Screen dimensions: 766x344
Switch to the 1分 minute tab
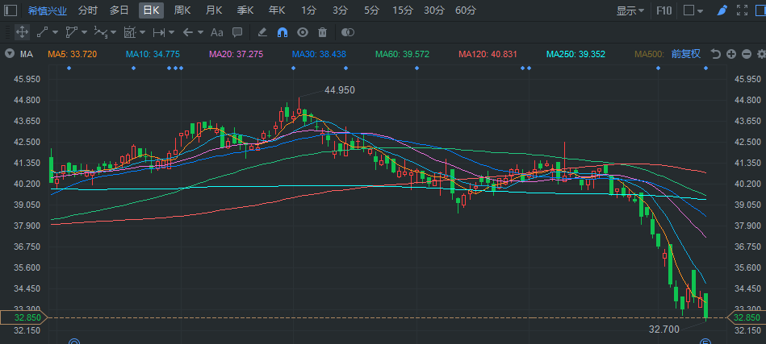pos(308,10)
